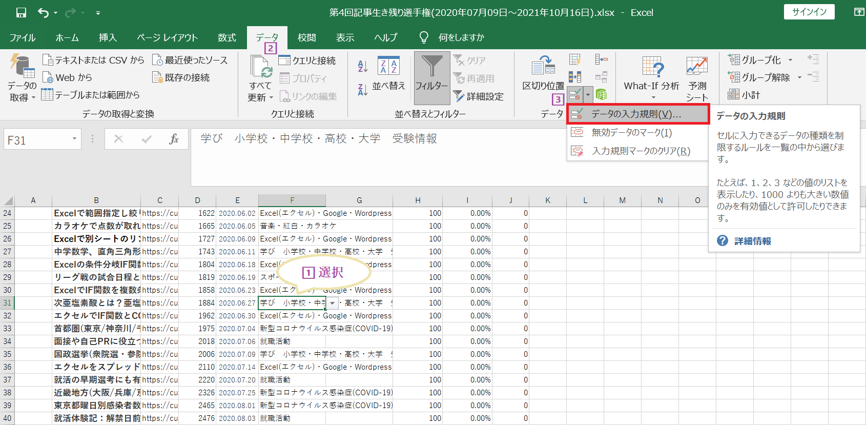
Task: Sort descending with the Z-A icon
Action: [362, 90]
